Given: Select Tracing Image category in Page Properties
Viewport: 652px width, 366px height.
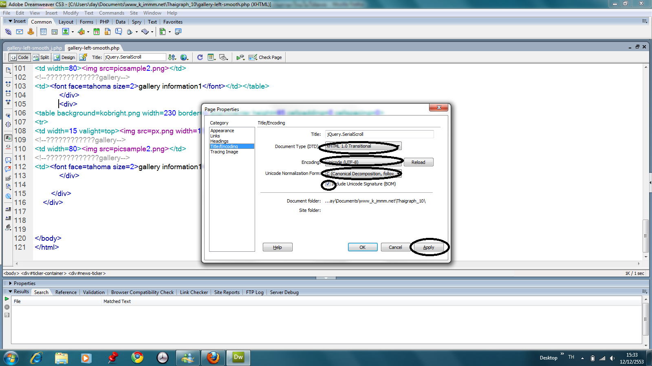Looking at the screenshot, I should (224, 152).
